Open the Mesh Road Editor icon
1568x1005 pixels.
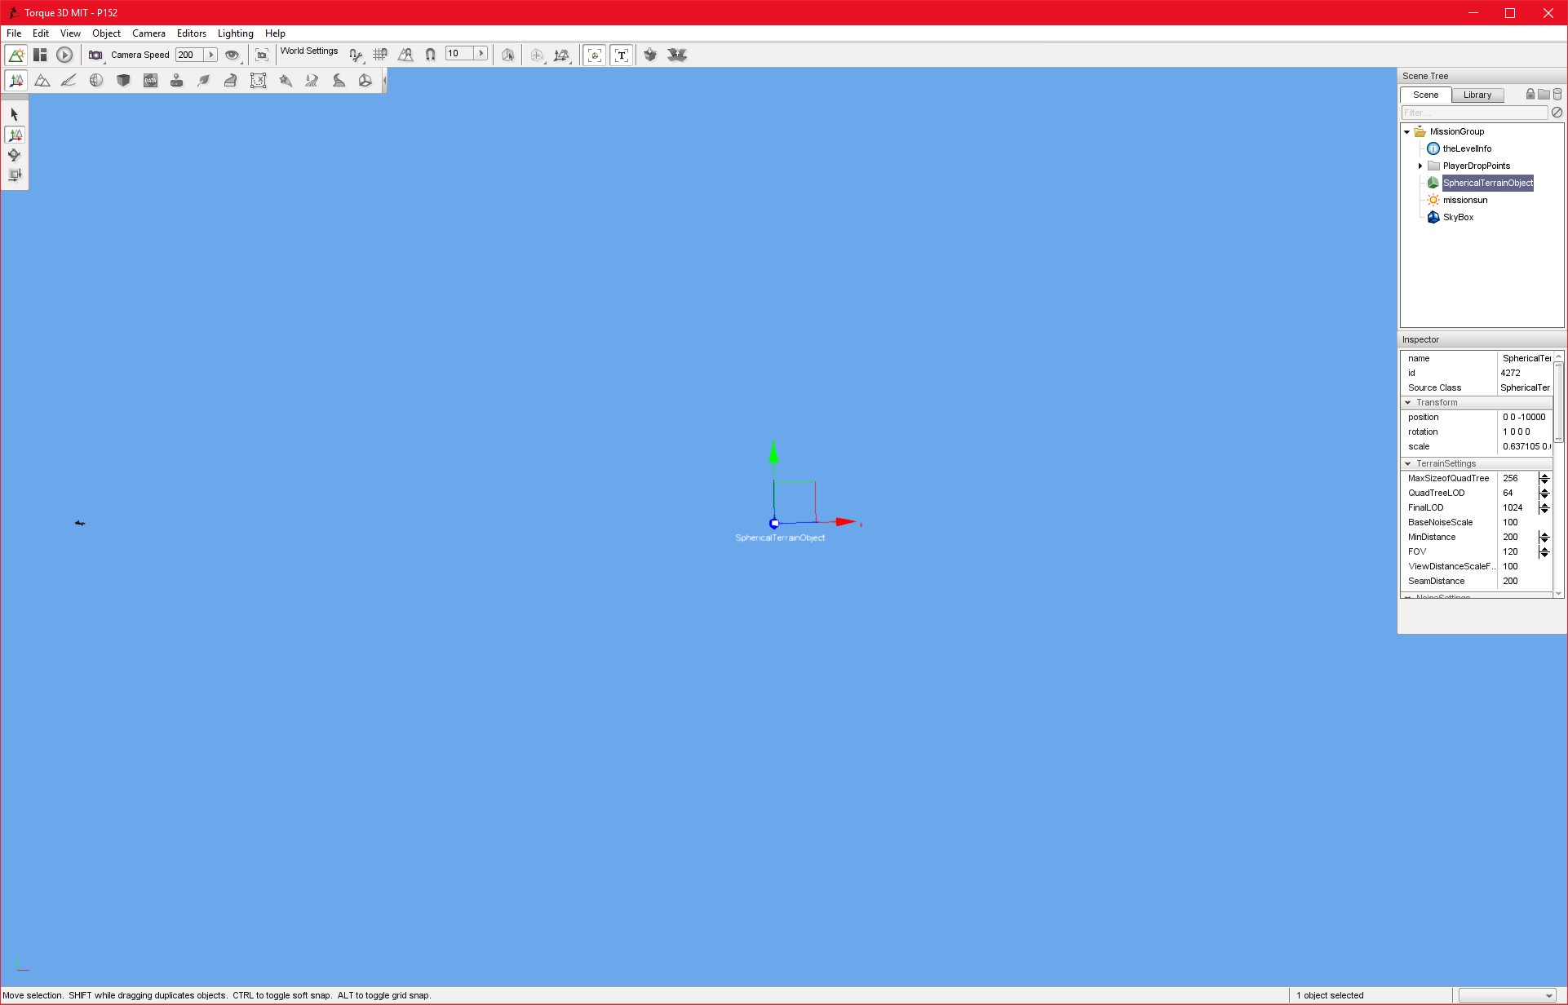point(231,80)
